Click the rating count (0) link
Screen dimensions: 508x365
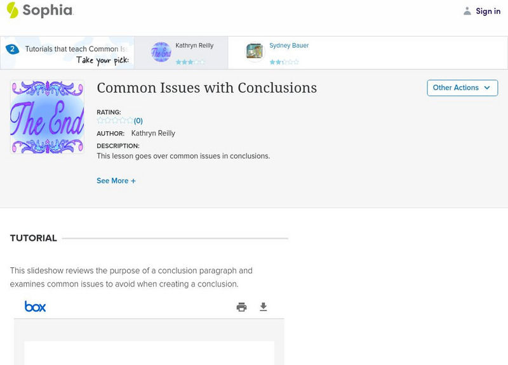[x=138, y=120]
